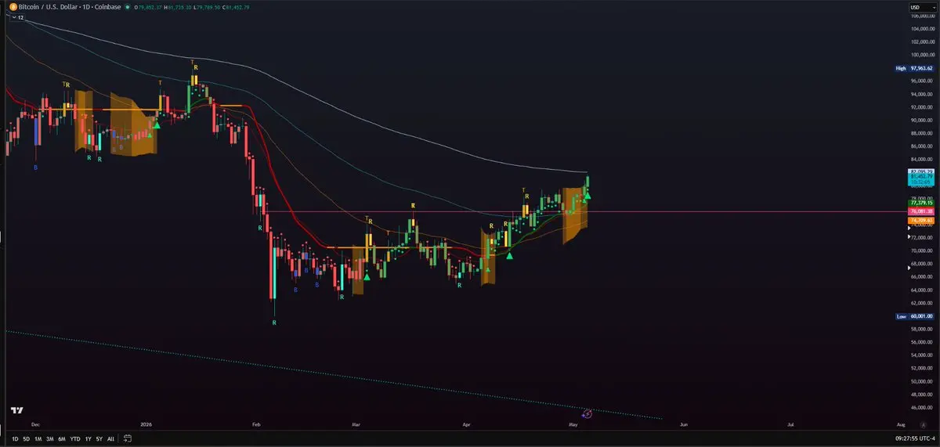Select the 1Y time range
The image size is (940, 447).
[x=87, y=439]
